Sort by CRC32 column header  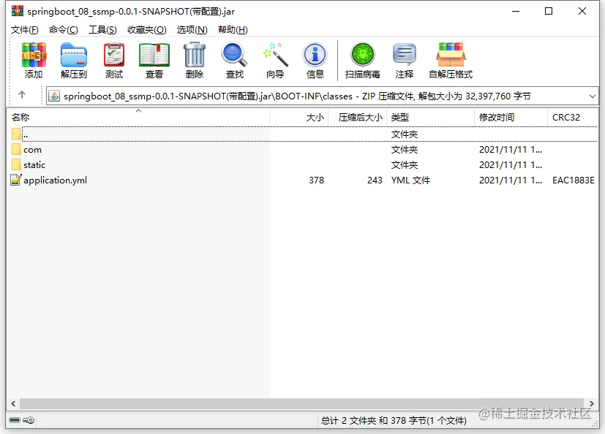point(573,117)
